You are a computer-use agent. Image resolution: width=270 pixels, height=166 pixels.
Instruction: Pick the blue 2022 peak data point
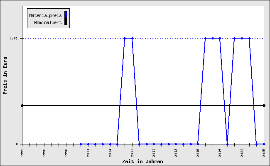[x=242, y=38]
